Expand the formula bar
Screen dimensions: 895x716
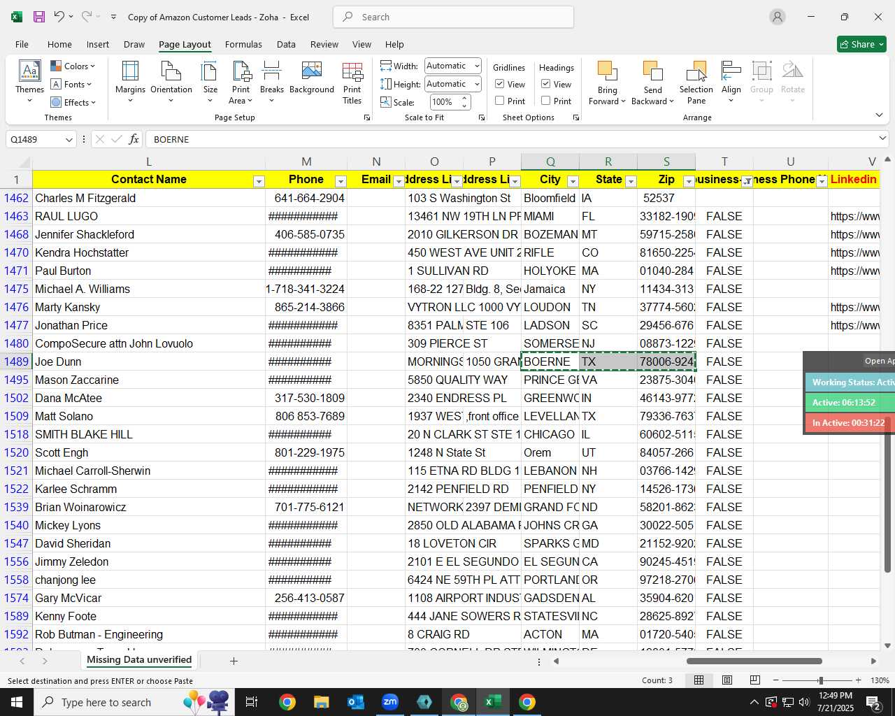point(882,139)
